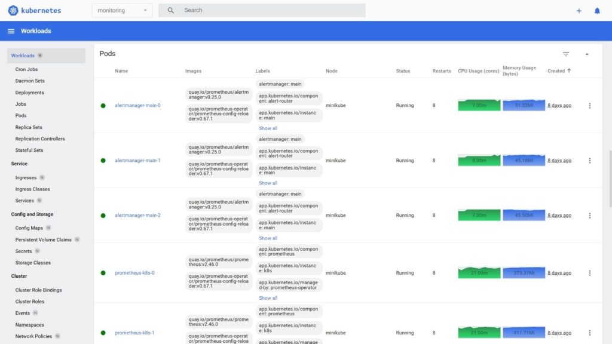Click the Search input field

tap(262, 11)
